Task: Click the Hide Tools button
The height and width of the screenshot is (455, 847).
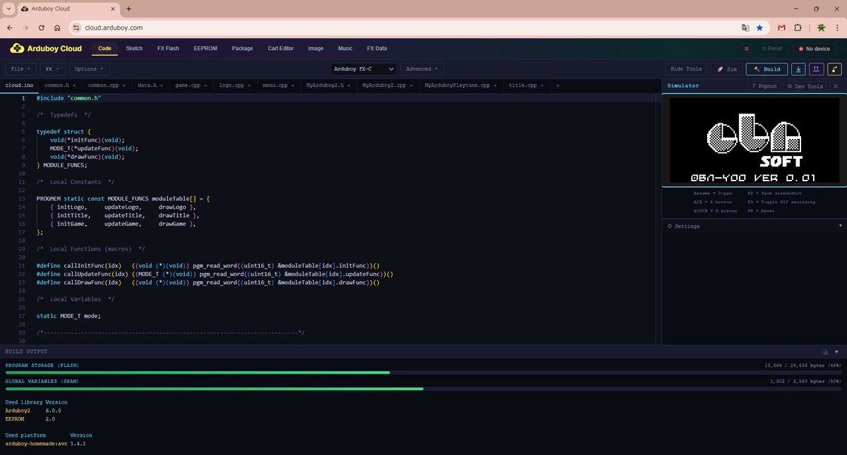Action: click(686, 69)
